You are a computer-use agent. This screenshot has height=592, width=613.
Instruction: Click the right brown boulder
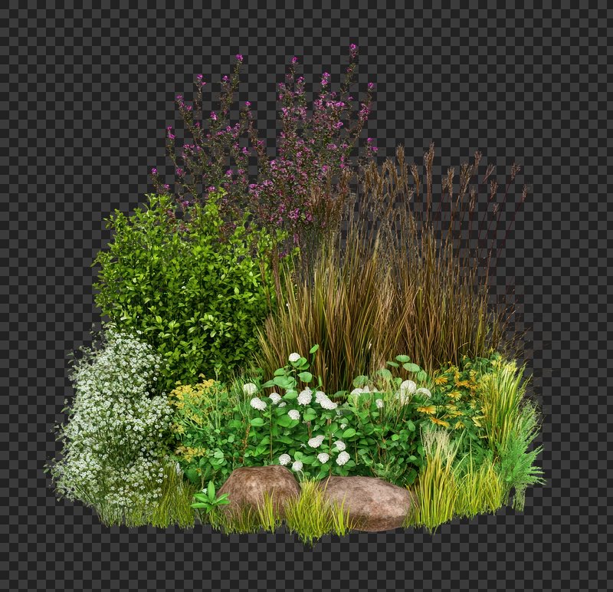coord(369,501)
